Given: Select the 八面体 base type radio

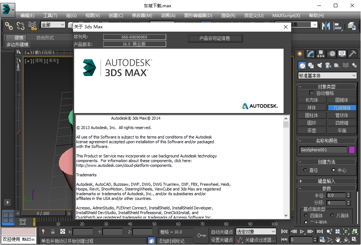Looking at the screenshot, I should 332,215.
